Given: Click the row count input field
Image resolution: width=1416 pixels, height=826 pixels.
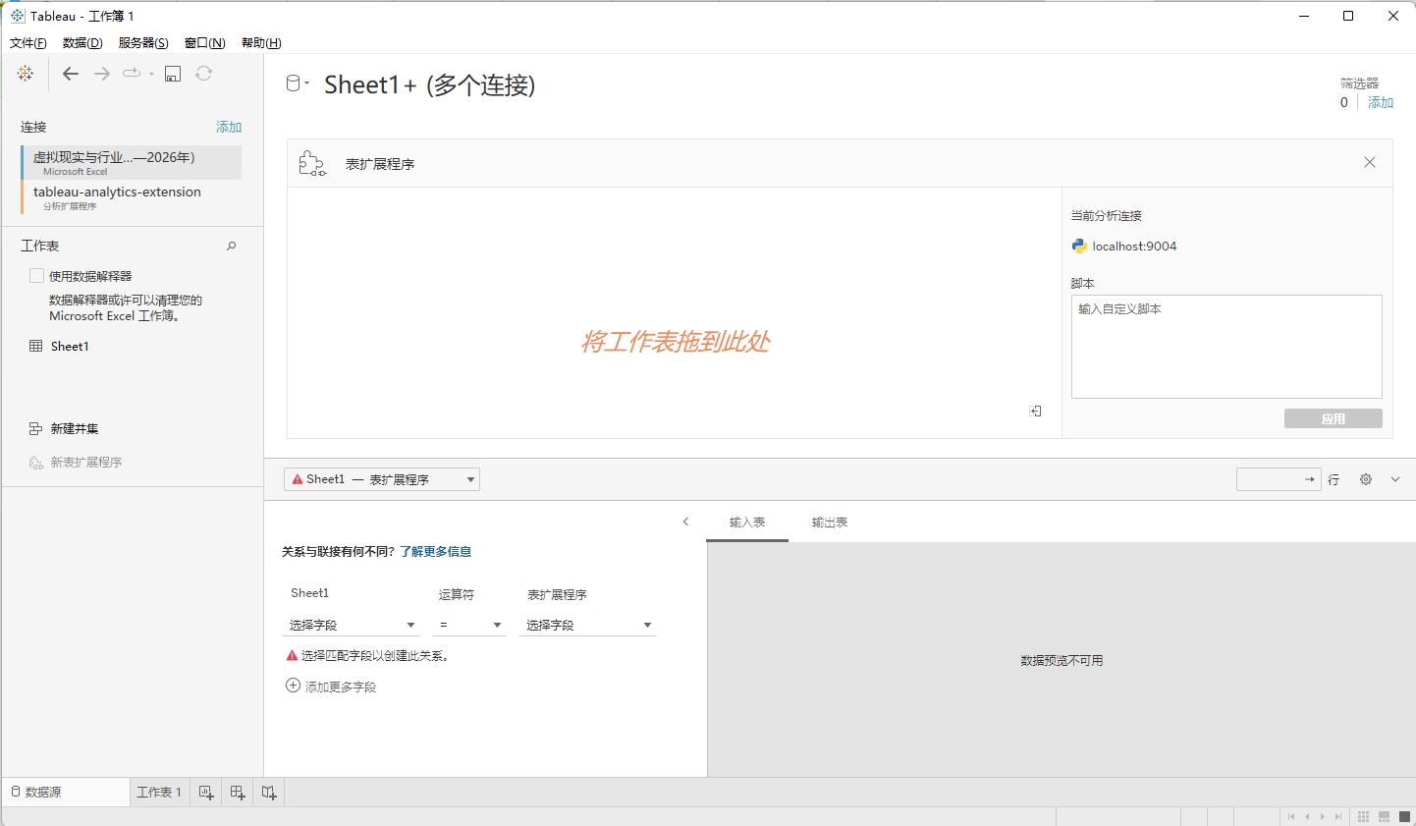Looking at the screenshot, I should coord(1279,479).
